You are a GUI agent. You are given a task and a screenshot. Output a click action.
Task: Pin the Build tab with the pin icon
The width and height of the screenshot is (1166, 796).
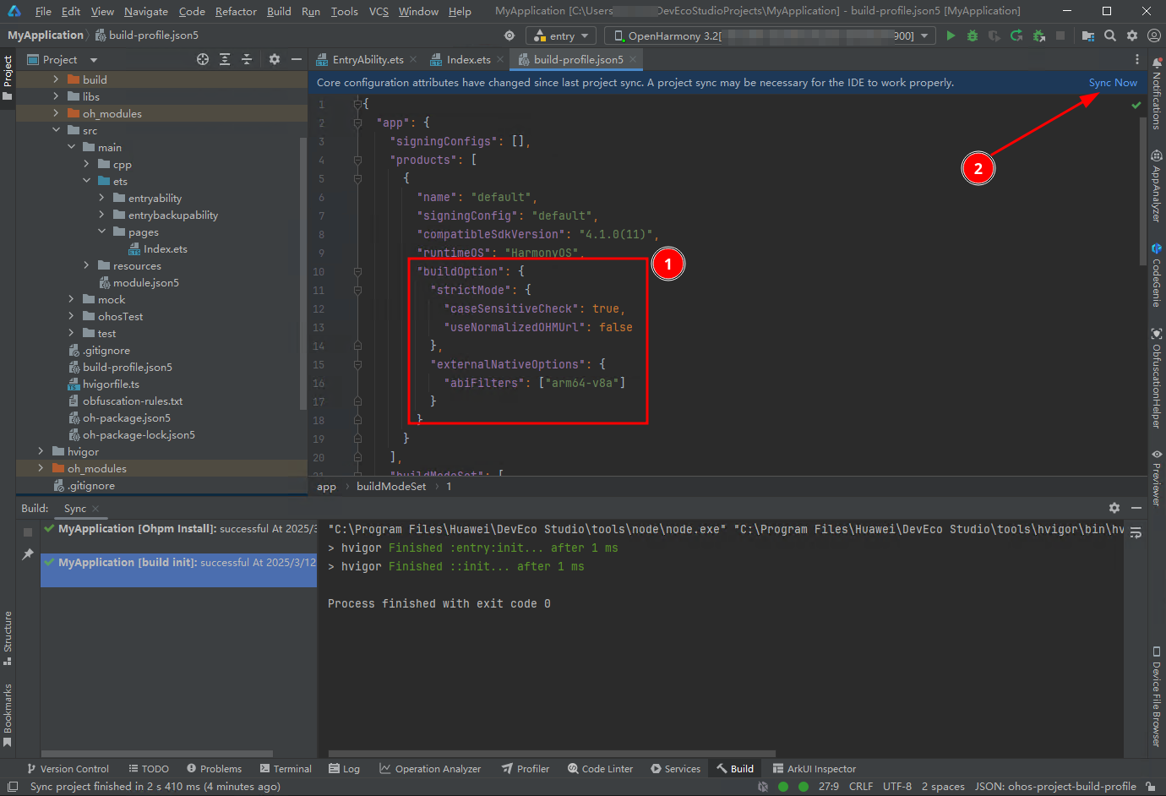coord(28,554)
